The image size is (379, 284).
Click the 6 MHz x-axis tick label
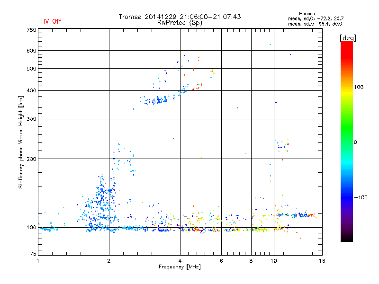(221, 261)
